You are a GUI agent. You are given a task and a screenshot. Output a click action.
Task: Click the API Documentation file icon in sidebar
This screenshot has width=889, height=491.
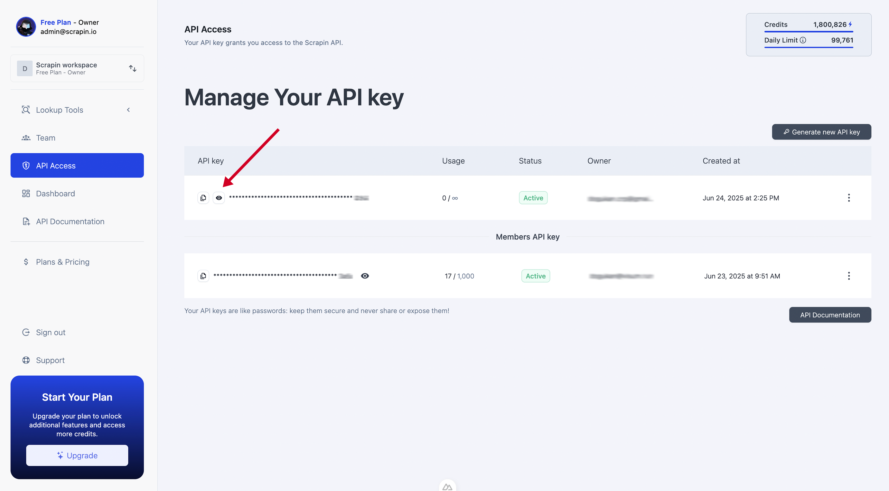point(26,221)
